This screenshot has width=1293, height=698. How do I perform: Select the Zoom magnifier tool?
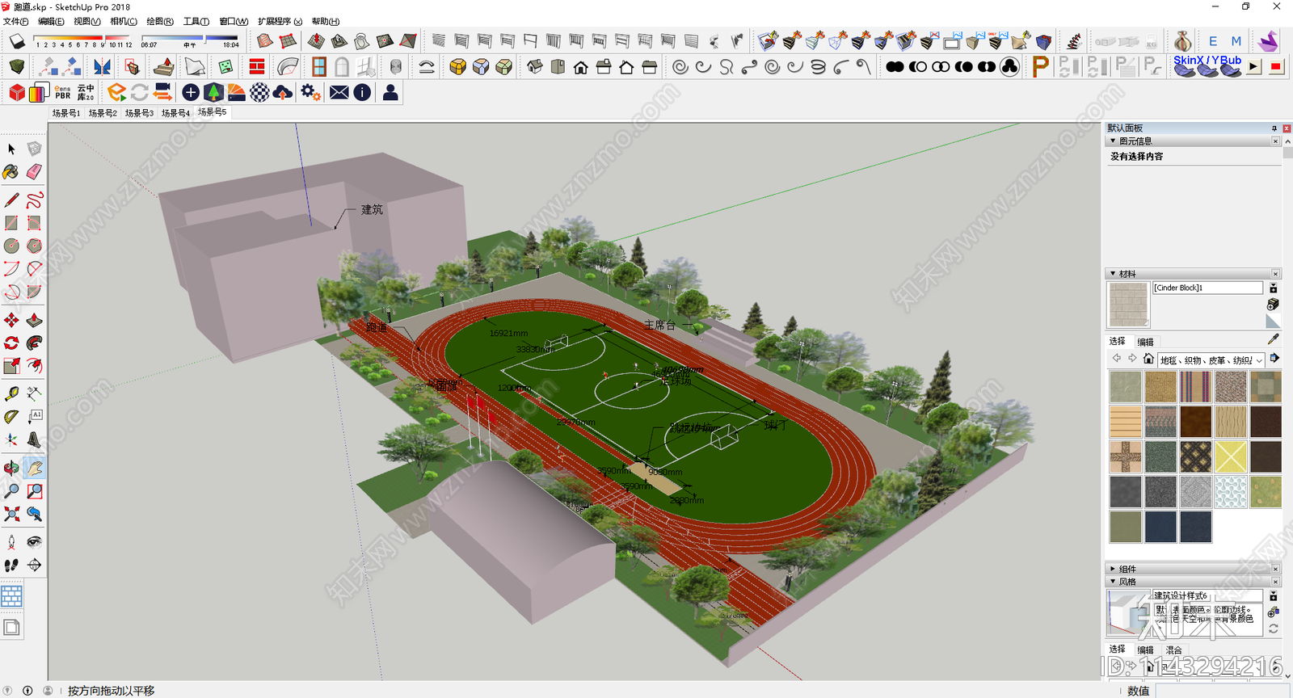point(11,490)
